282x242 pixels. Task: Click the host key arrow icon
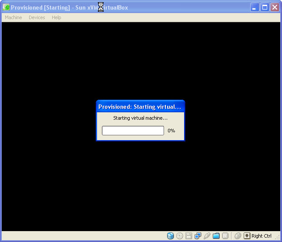click(247, 236)
